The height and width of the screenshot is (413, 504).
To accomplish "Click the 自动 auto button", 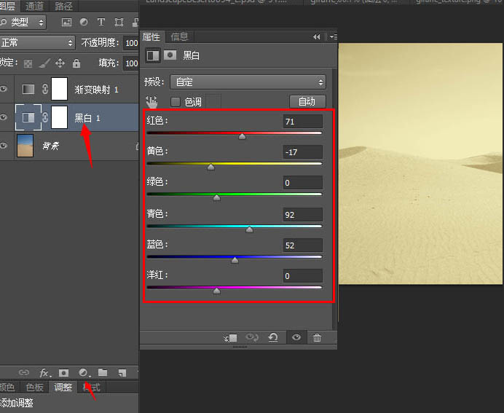I will 307,102.
